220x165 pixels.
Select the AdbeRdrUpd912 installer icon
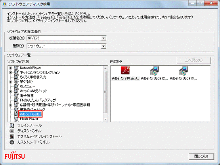pyautogui.click(x=154, y=71)
